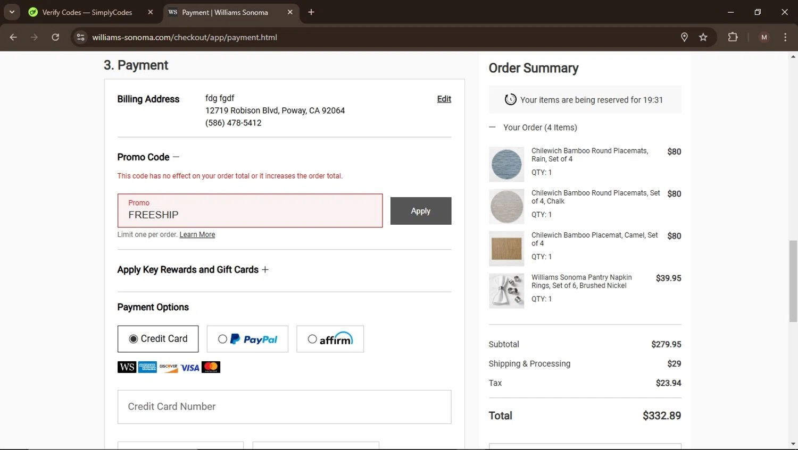Click Williams Sonoma Pantry Napkin Rings item name
This screenshot has height=450, width=798.
pyautogui.click(x=581, y=282)
